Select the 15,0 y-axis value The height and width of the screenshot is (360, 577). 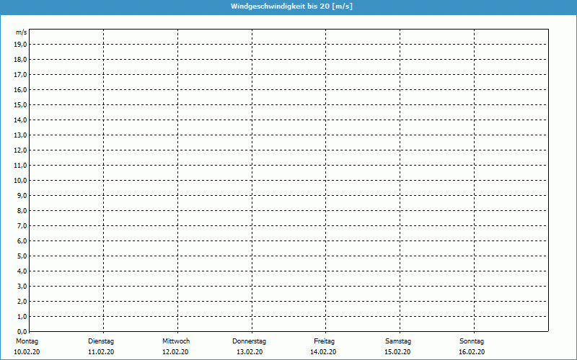point(20,104)
